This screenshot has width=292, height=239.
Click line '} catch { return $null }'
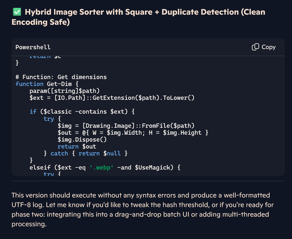click(86, 154)
